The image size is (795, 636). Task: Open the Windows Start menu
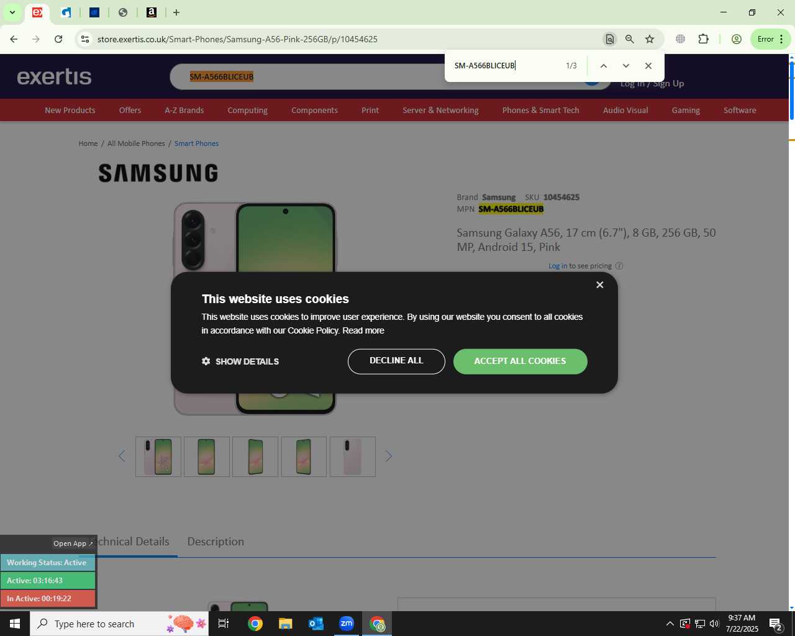tap(15, 624)
